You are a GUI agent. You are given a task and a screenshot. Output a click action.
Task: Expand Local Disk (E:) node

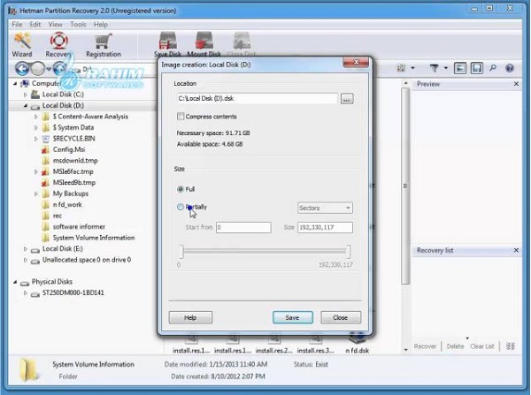(26, 249)
